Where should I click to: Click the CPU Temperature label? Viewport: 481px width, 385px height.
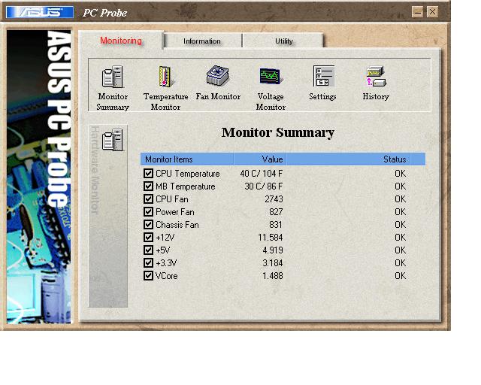click(x=187, y=174)
